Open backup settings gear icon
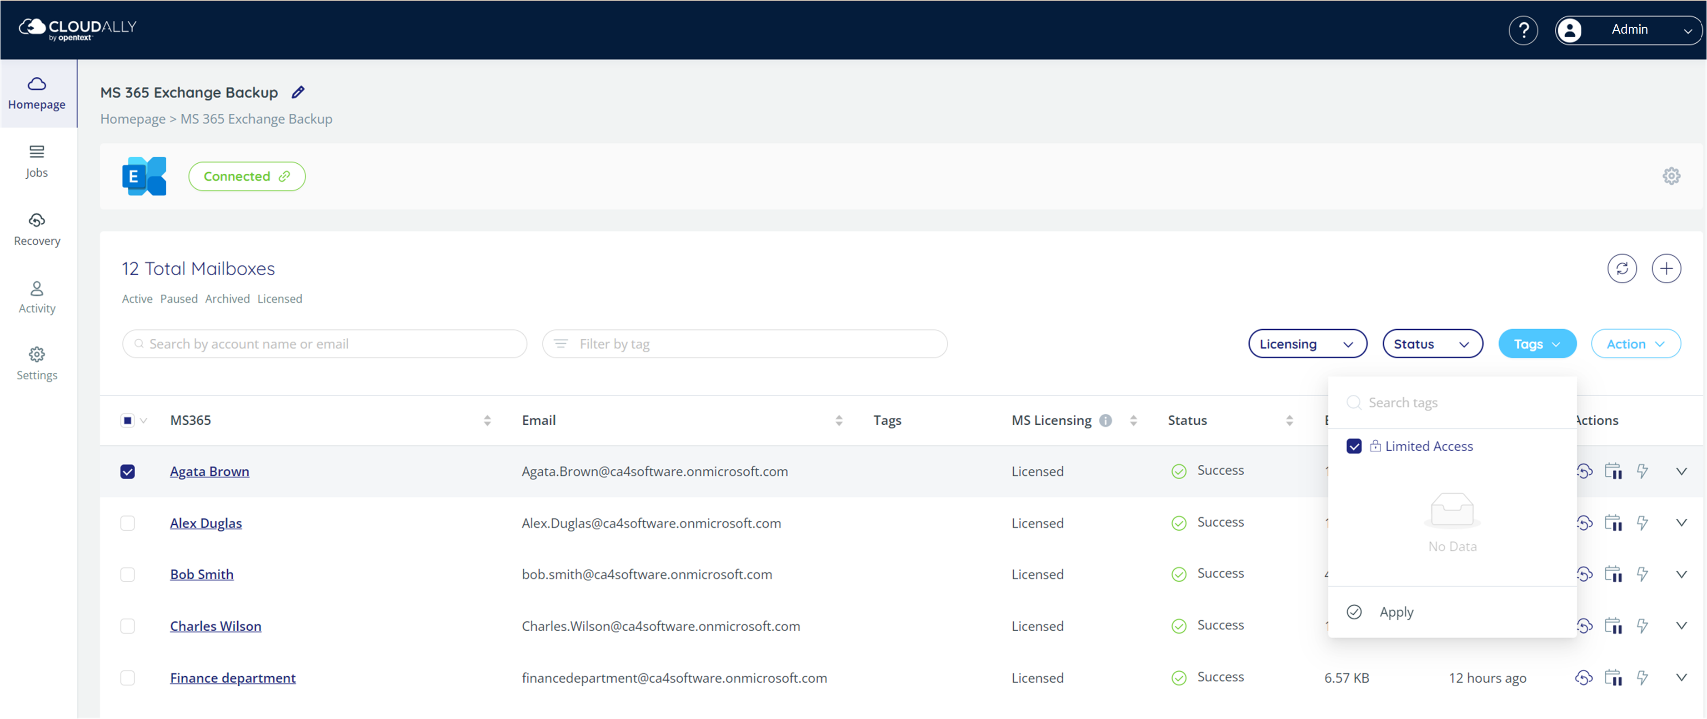 1671,176
